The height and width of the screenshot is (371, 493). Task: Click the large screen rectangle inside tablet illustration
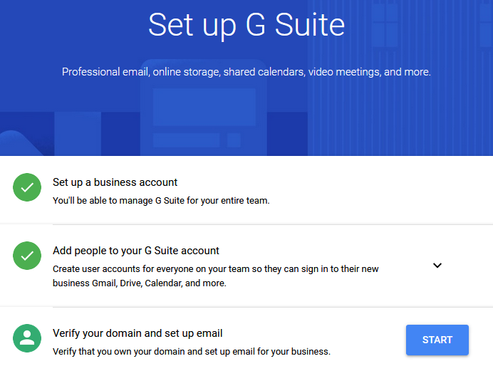[x=204, y=107]
